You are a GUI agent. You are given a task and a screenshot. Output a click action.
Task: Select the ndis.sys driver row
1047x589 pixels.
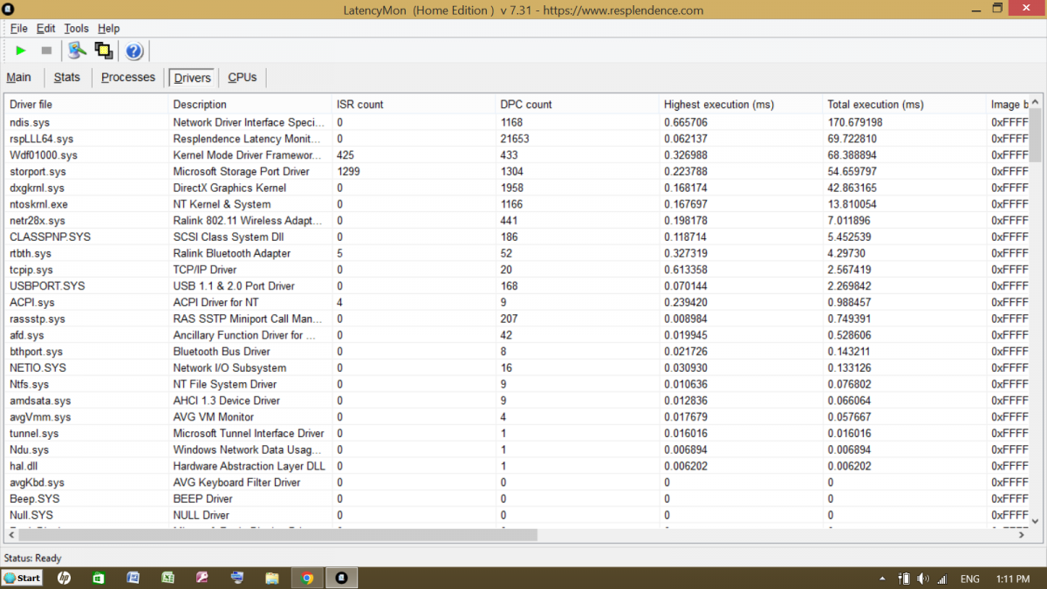pos(517,122)
